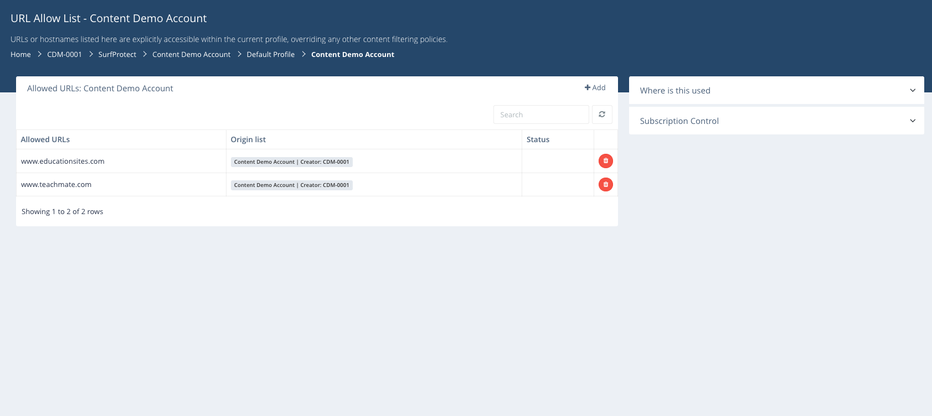
Task: Open the Default Profile breadcrumb
Action: (270, 54)
